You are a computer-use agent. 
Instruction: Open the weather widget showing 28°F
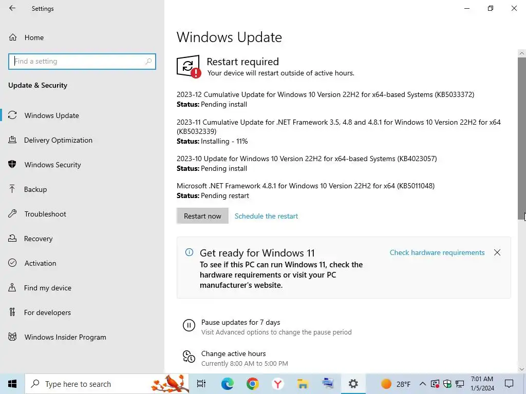coord(396,384)
